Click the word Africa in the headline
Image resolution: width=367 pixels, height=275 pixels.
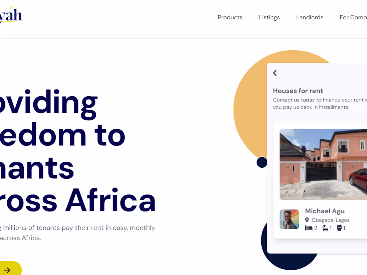(x=110, y=200)
